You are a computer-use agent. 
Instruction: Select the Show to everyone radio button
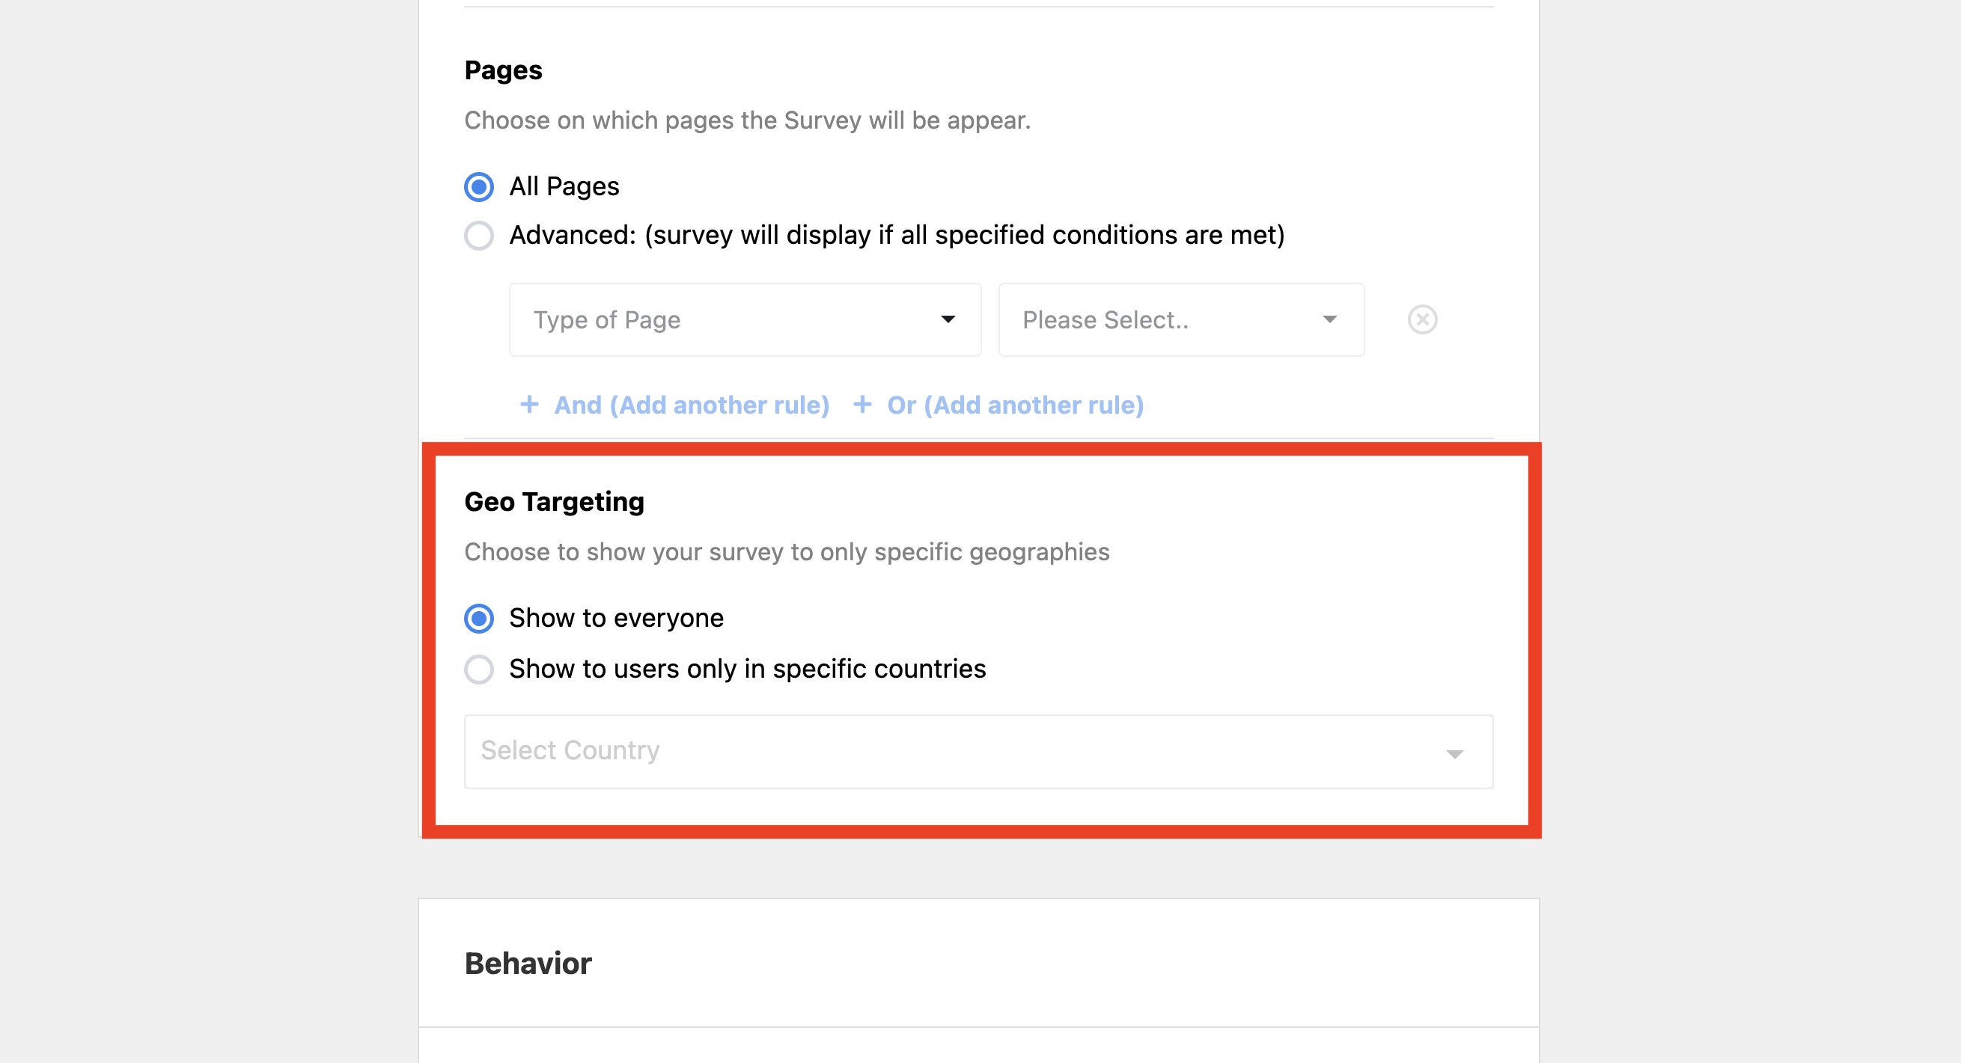479,618
